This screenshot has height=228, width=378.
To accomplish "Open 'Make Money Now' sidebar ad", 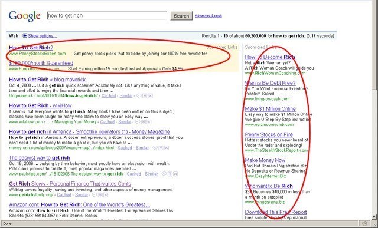I will 265,160.
